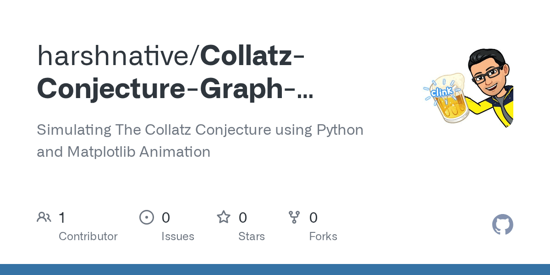This screenshot has height=275, width=550.
Task: Click the zero count above Forks
Action: [x=313, y=218]
